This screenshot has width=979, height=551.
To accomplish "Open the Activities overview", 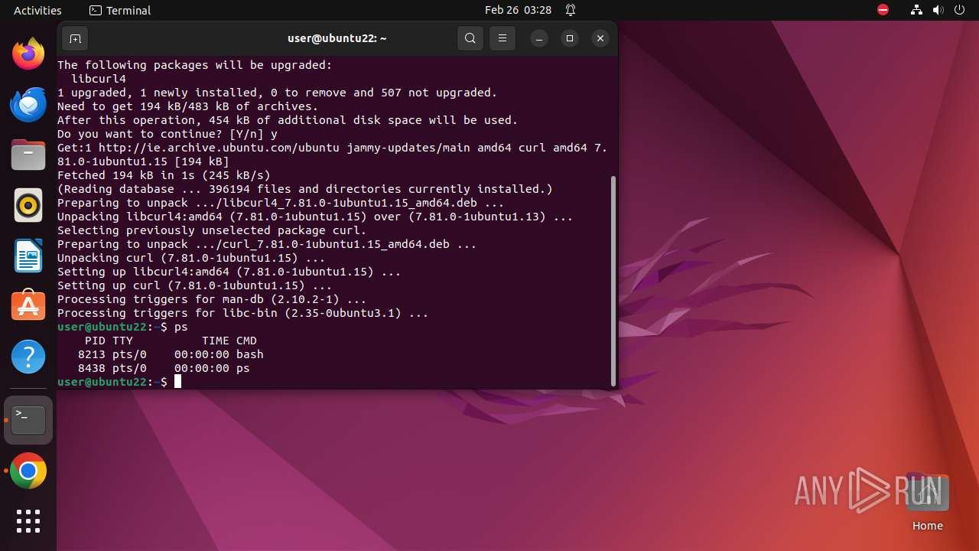I will tap(37, 10).
